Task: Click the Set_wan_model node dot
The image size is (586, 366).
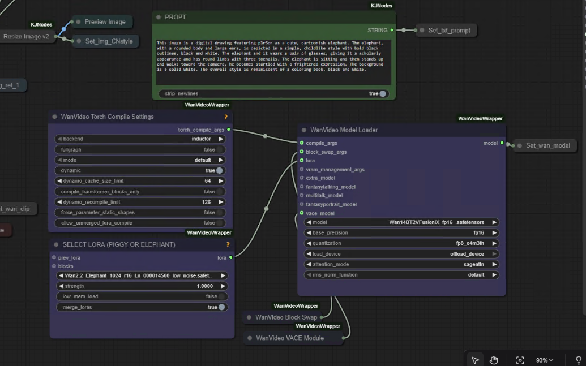Action: pos(520,145)
